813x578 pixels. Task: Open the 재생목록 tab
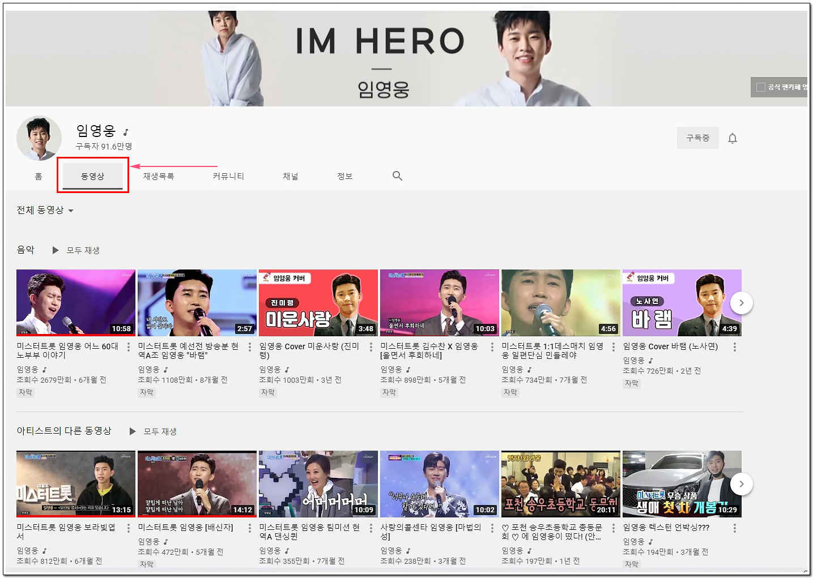(x=159, y=177)
